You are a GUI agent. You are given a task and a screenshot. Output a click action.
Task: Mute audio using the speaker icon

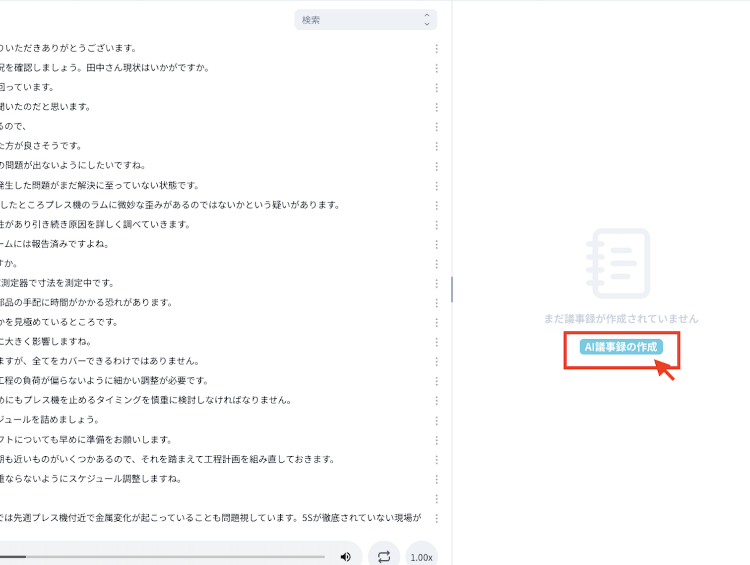(x=346, y=557)
